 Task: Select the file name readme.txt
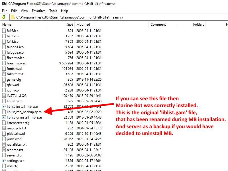(x=15, y=150)
